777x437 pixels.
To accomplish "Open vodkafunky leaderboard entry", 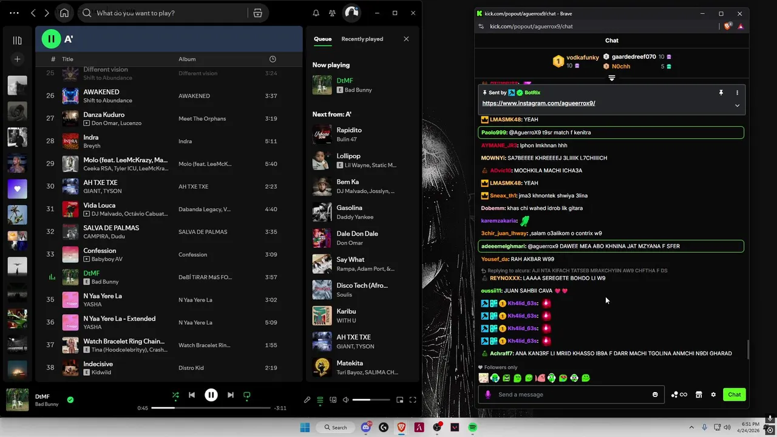I will 575,61.
